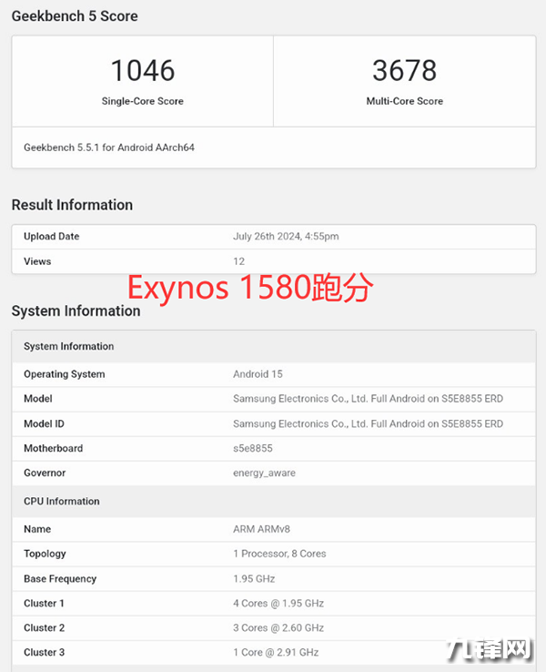This screenshot has width=546, height=672.
Task: Click the red Exynos 1580 overlay text
Action: point(250,288)
